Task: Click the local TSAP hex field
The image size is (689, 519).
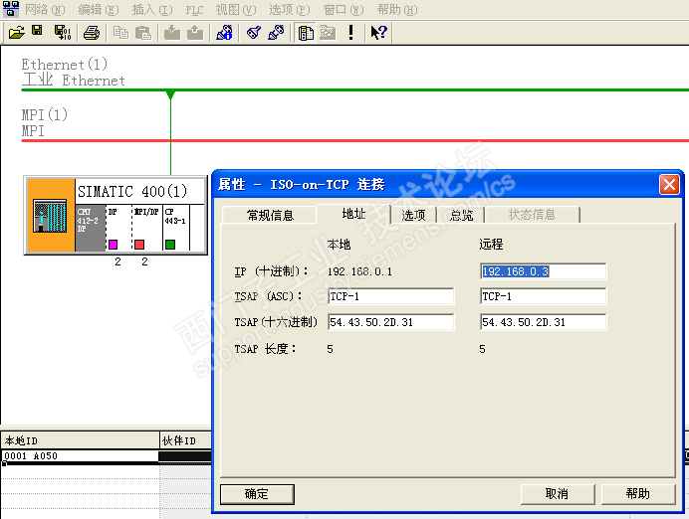Action: (391, 322)
